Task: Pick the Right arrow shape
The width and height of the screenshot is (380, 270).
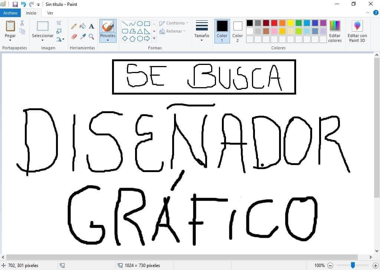Action: pos(147,39)
